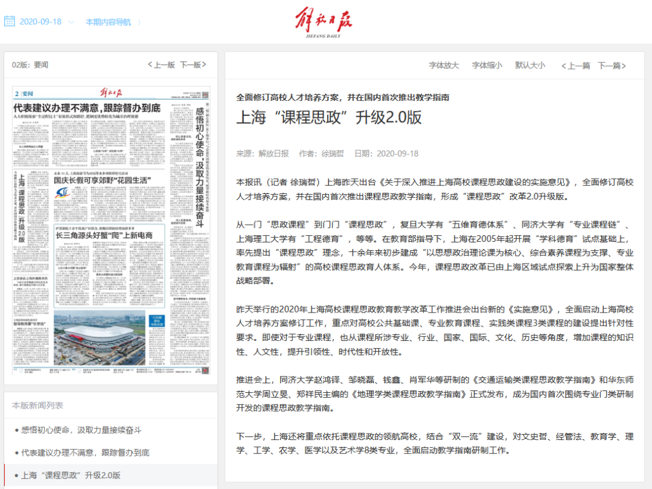652x489 pixels.
Task: Open previous article 上一篇
Action: [x=575, y=66]
